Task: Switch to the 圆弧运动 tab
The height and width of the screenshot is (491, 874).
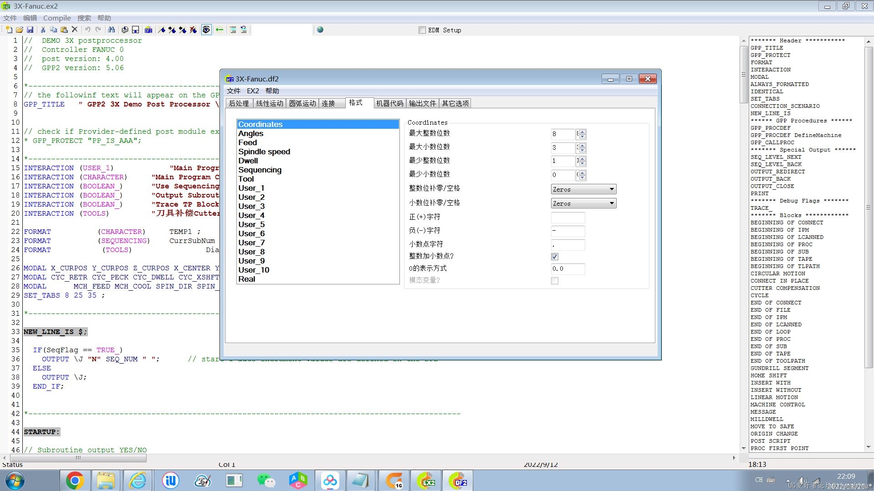Action: (x=302, y=103)
